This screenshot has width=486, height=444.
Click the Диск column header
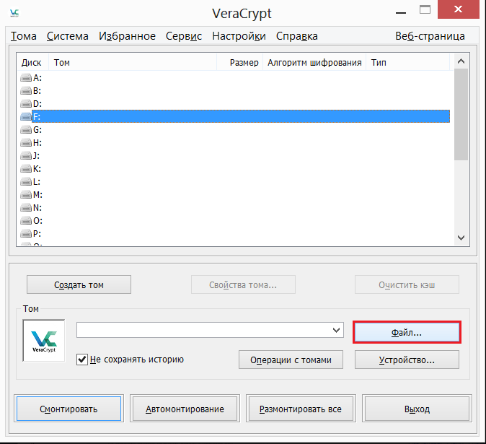pyautogui.click(x=32, y=62)
